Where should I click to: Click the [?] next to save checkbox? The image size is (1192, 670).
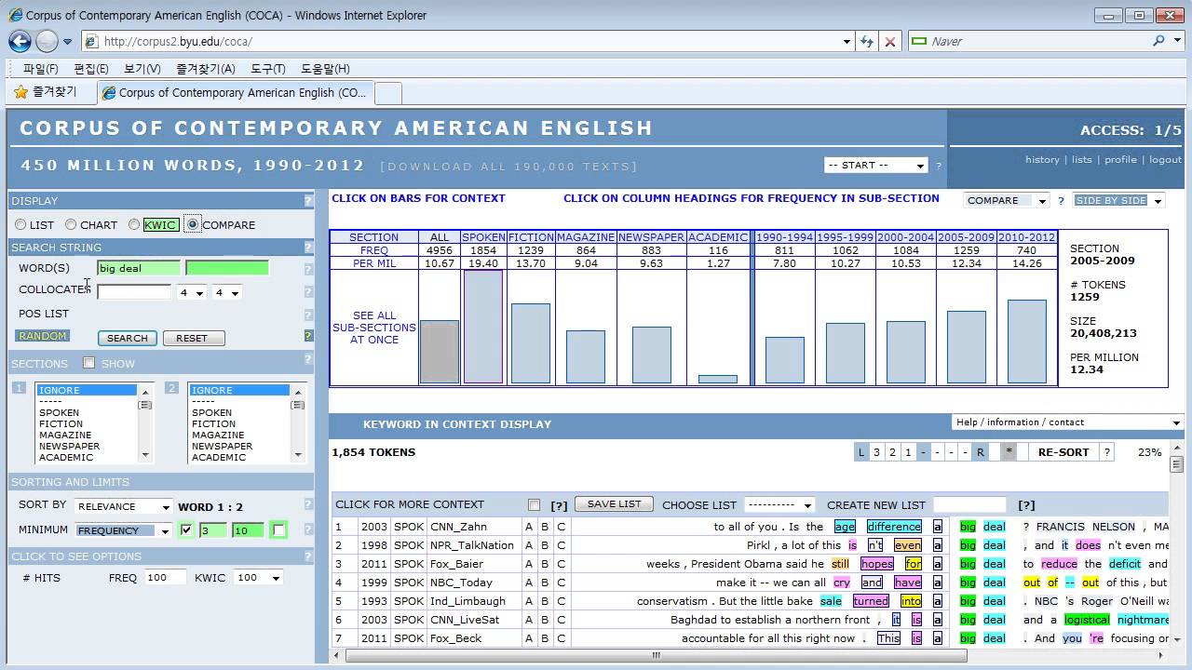559,505
